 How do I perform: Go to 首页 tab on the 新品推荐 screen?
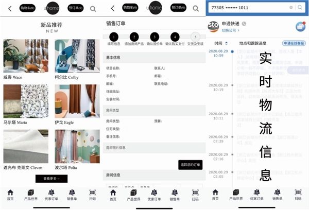10,194
